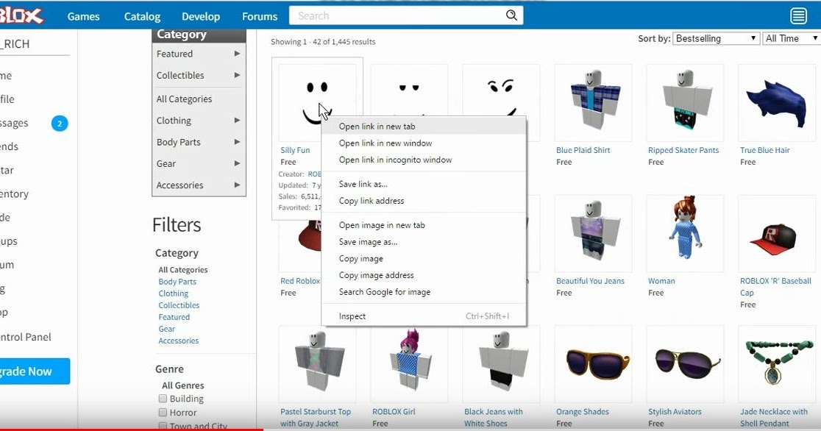This screenshot has height=431, width=821.
Task: Open the Blue Plaid Shirt thumbnail
Action: click(x=593, y=102)
